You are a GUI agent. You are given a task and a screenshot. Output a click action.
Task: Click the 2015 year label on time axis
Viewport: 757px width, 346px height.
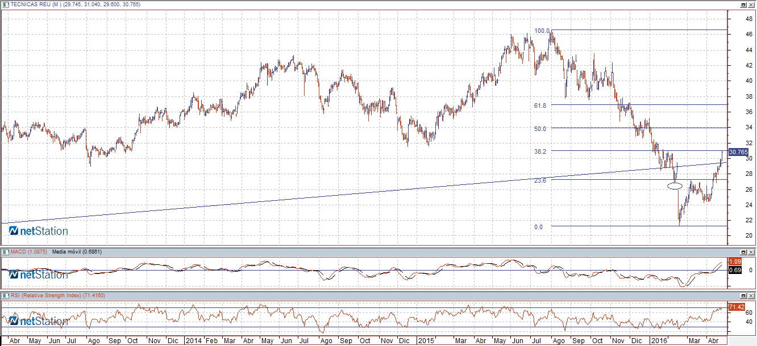(x=426, y=341)
